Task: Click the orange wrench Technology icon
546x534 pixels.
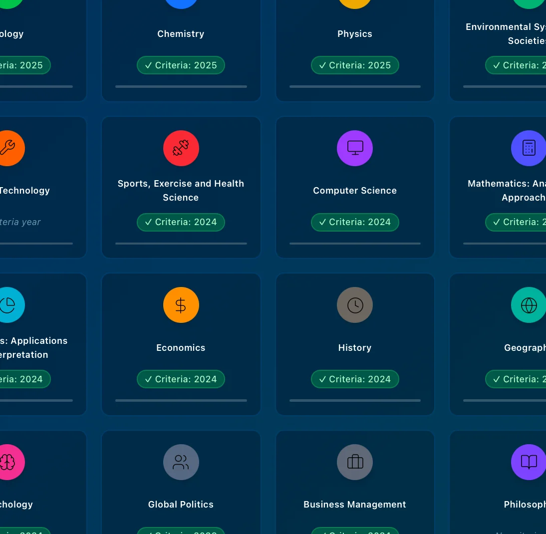Action: click(x=7, y=148)
